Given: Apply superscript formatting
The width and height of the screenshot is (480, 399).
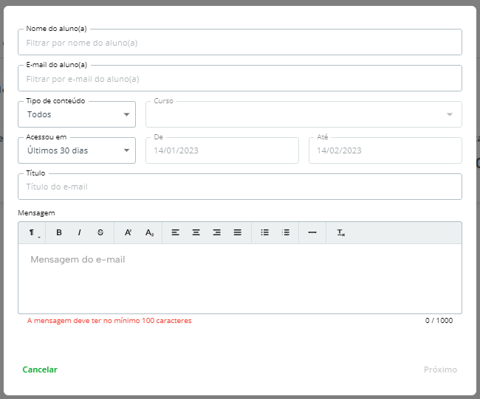Looking at the screenshot, I should pyautogui.click(x=128, y=232).
